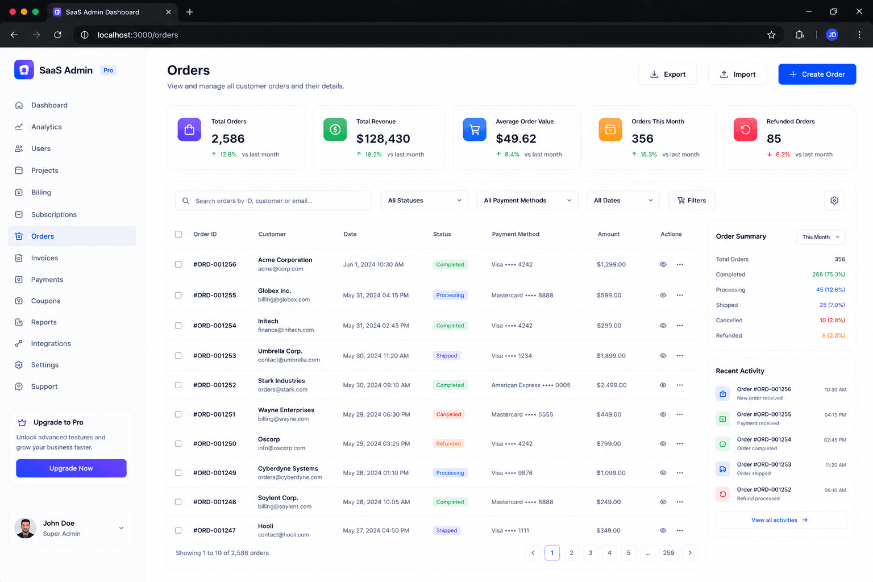Click the Import button
The height and width of the screenshot is (582, 873).
pyautogui.click(x=738, y=74)
